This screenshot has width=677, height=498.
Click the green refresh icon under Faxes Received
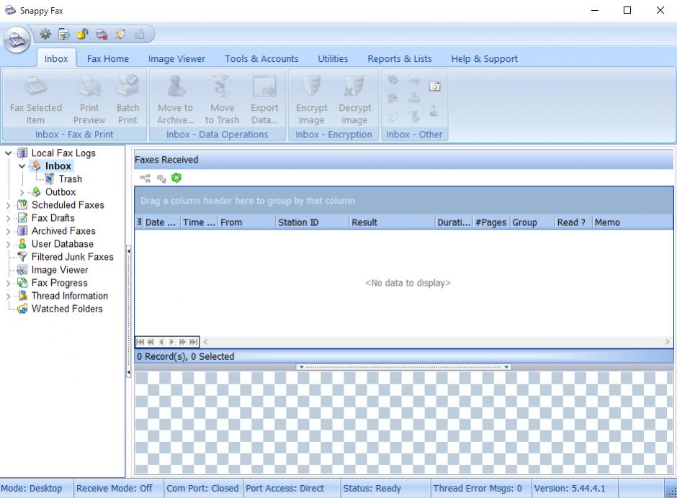[x=176, y=178]
